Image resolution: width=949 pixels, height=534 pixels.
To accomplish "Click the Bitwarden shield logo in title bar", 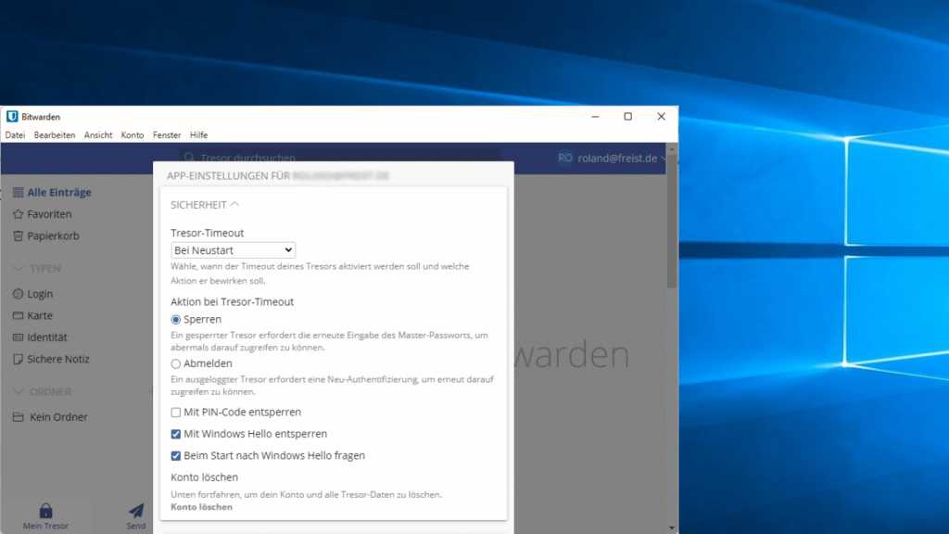I will coord(12,116).
